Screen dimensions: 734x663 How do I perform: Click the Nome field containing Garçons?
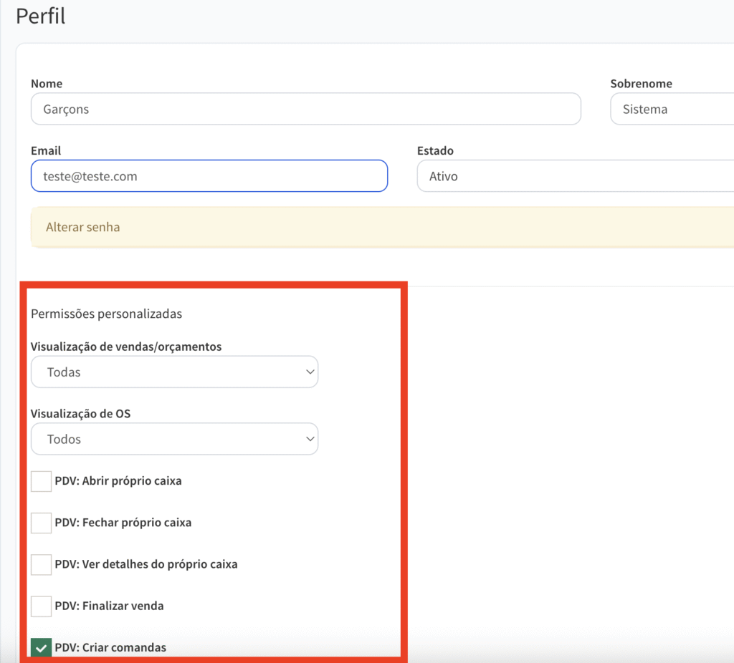(305, 110)
